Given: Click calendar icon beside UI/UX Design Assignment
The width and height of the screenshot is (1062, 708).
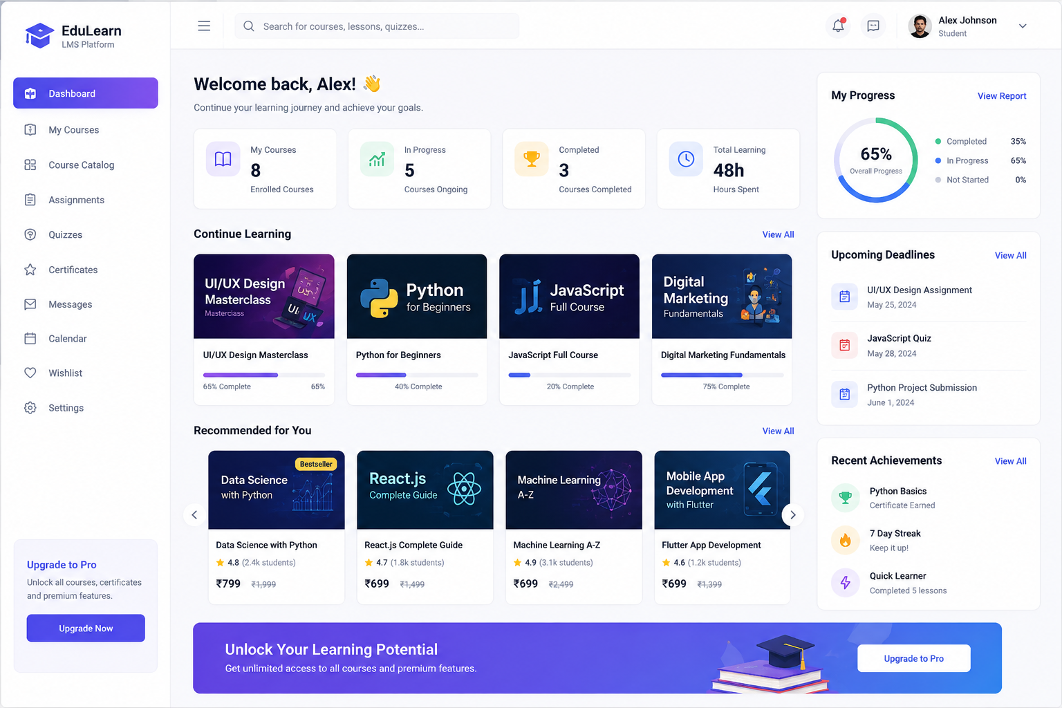Looking at the screenshot, I should tap(844, 297).
